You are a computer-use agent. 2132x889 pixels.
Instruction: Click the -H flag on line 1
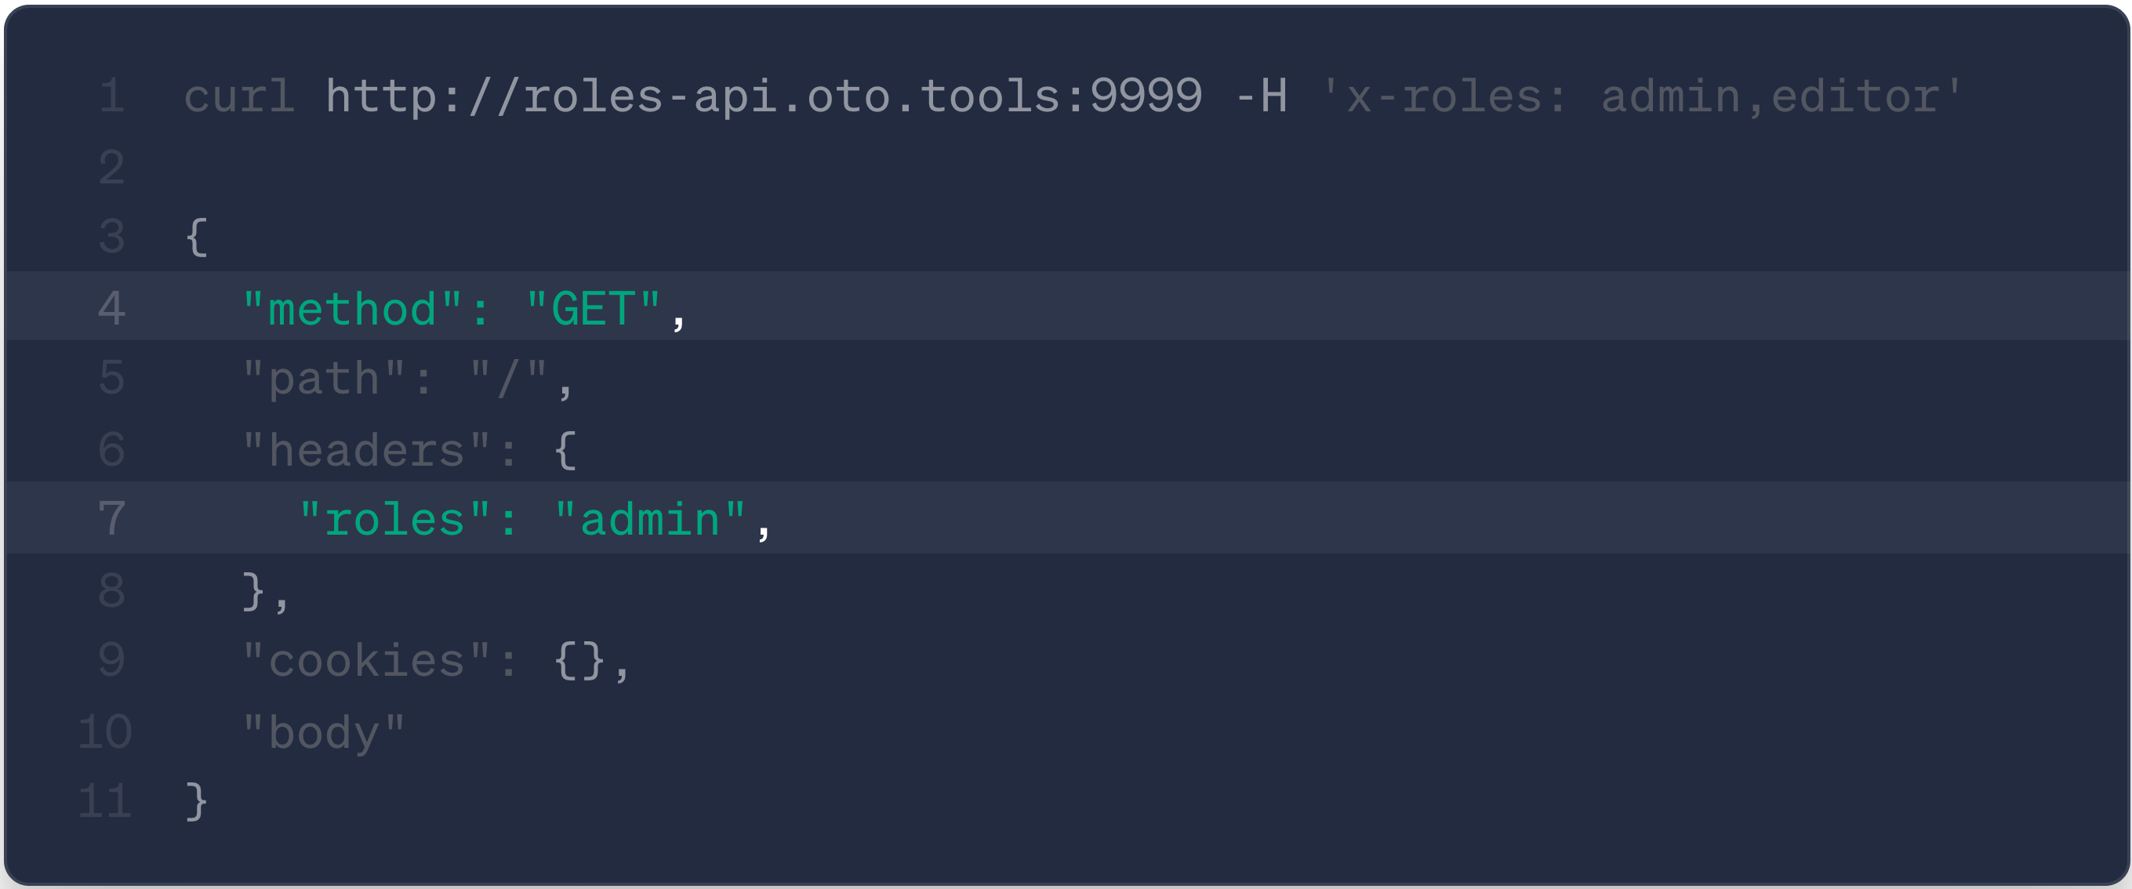point(1261,97)
